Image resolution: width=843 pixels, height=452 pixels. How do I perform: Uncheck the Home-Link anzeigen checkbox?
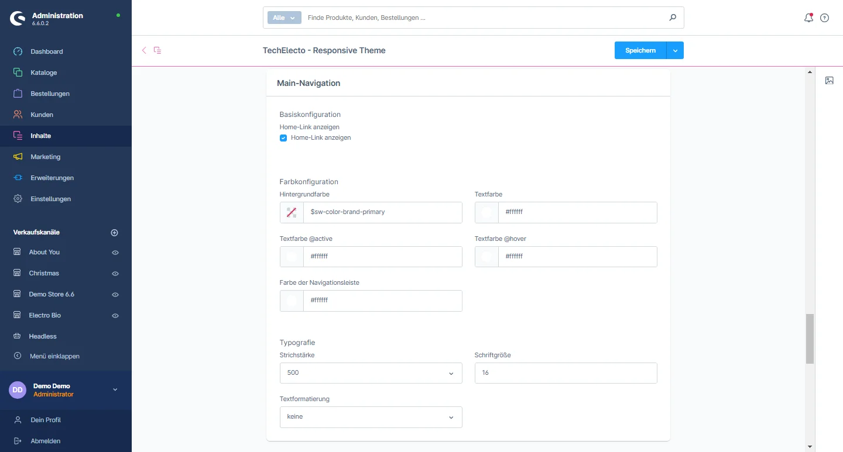[283, 138]
